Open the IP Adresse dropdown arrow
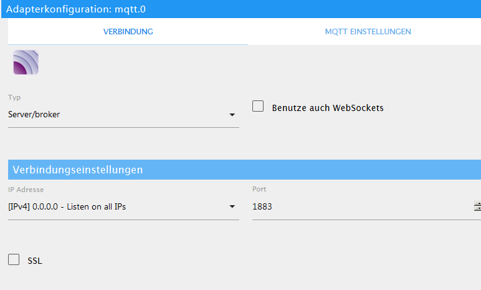481x290 pixels. coord(232,206)
